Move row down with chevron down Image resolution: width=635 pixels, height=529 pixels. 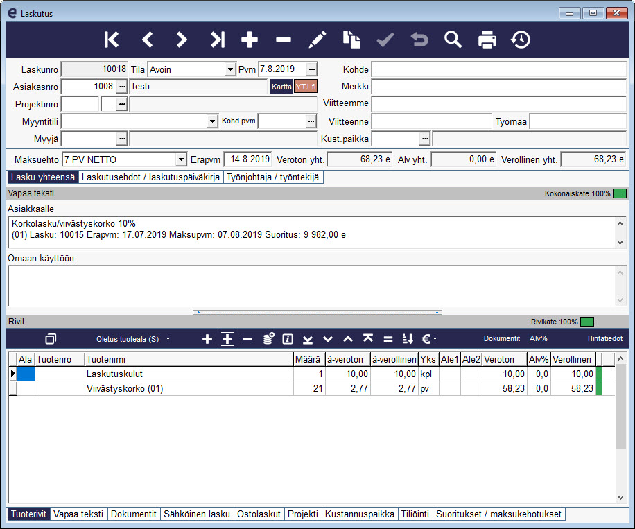pos(328,339)
